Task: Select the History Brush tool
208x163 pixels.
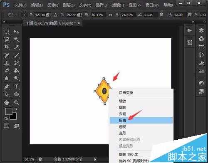Action: click(16, 63)
